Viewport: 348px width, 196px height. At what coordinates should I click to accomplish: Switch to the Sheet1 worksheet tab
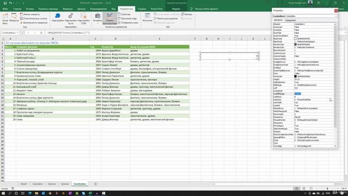pos(24,184)
